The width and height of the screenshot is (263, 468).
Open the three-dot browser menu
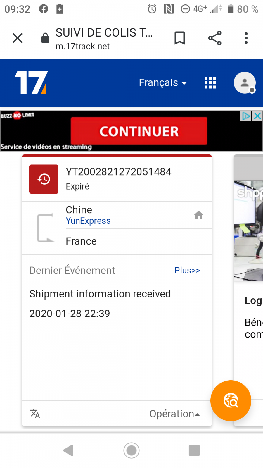(246, 38)
